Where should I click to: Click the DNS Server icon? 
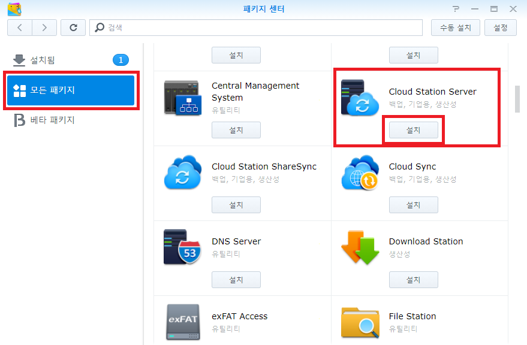coord(182,247)
